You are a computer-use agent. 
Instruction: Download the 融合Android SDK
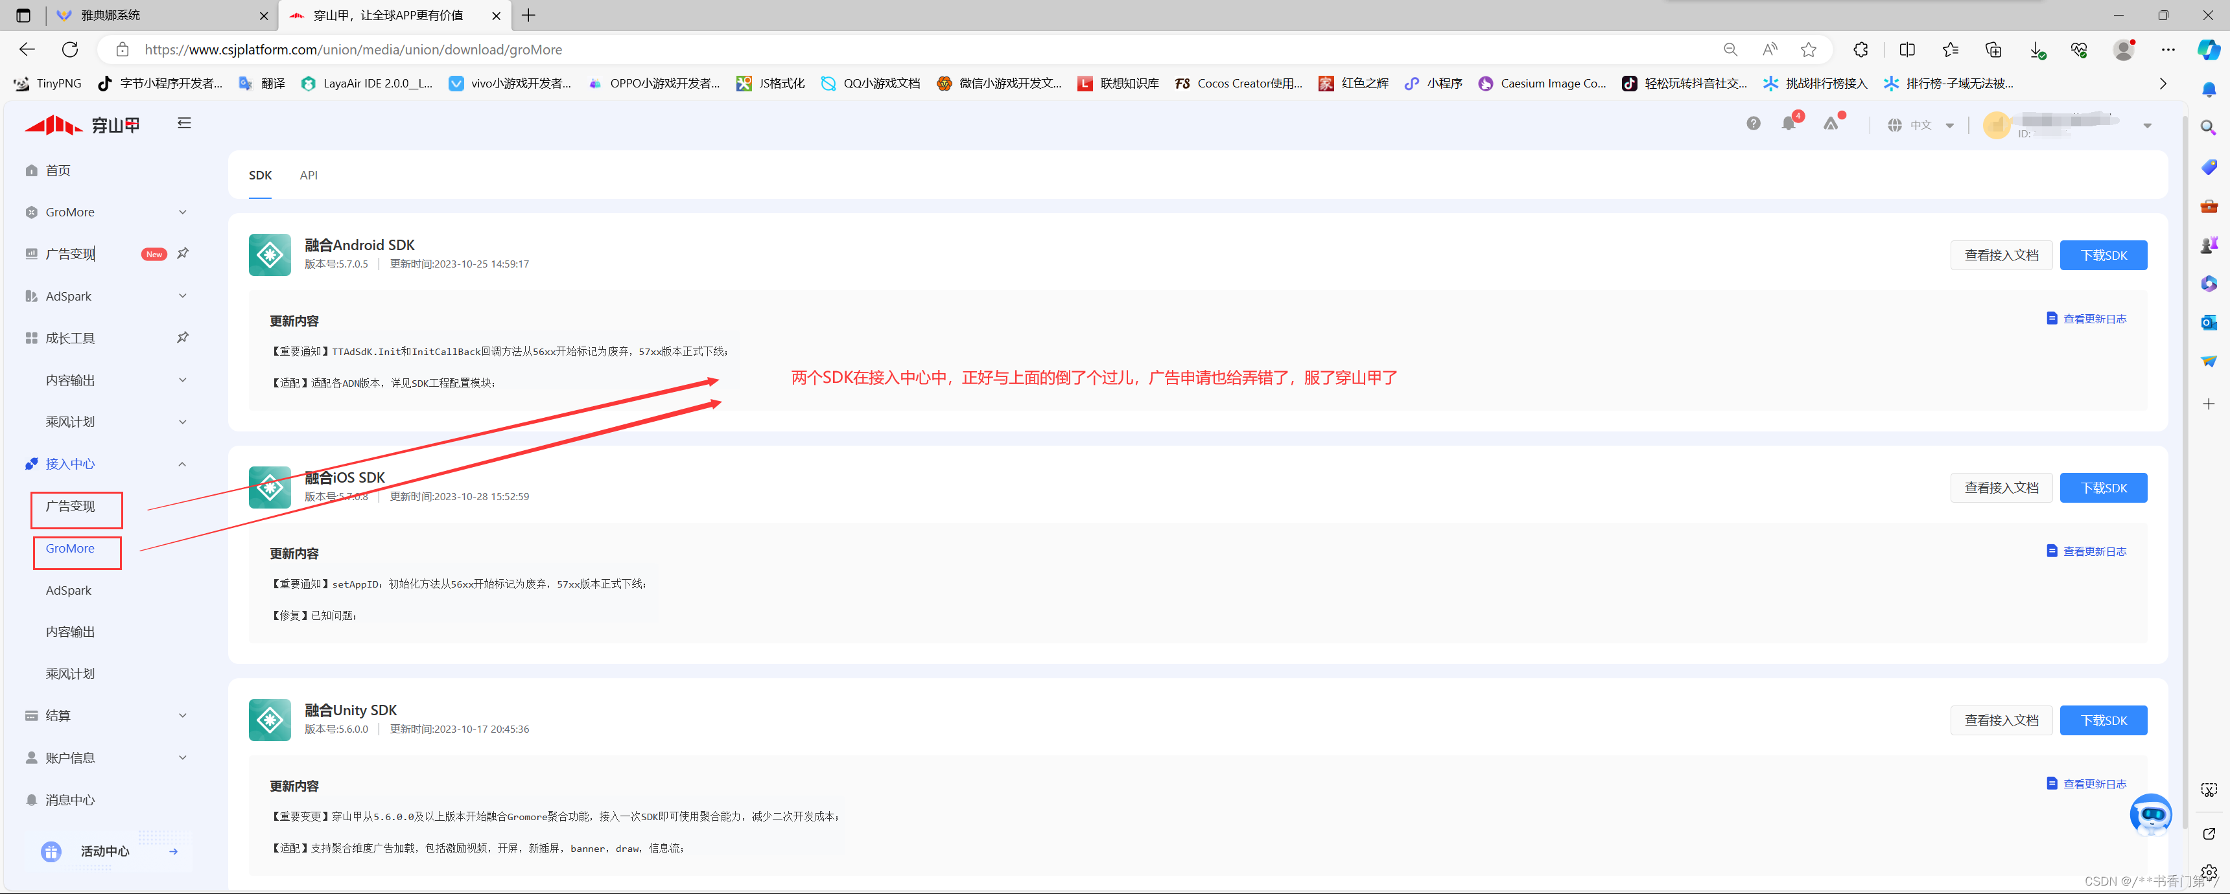click(x=2103, y=255)
